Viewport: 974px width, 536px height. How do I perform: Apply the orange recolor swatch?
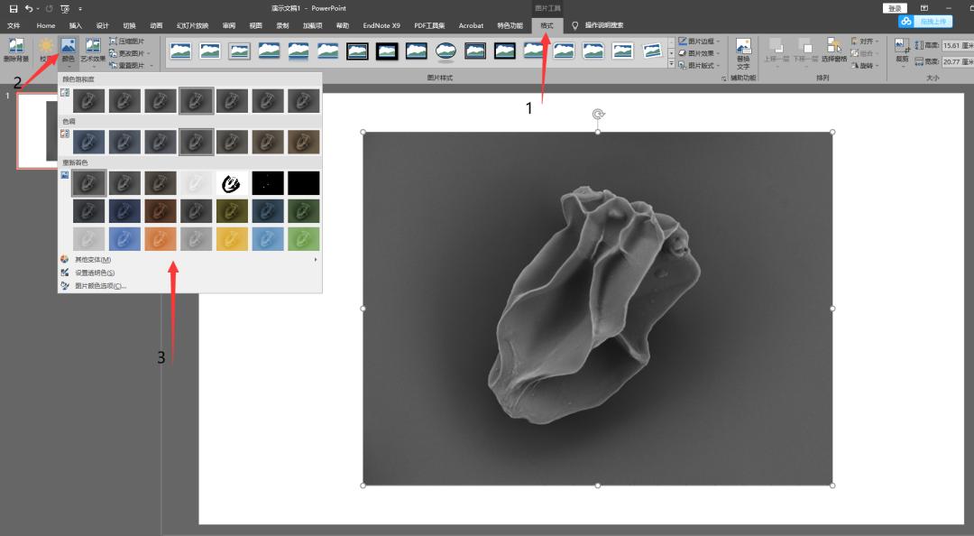pyautogui.click(x=160, y=239)
